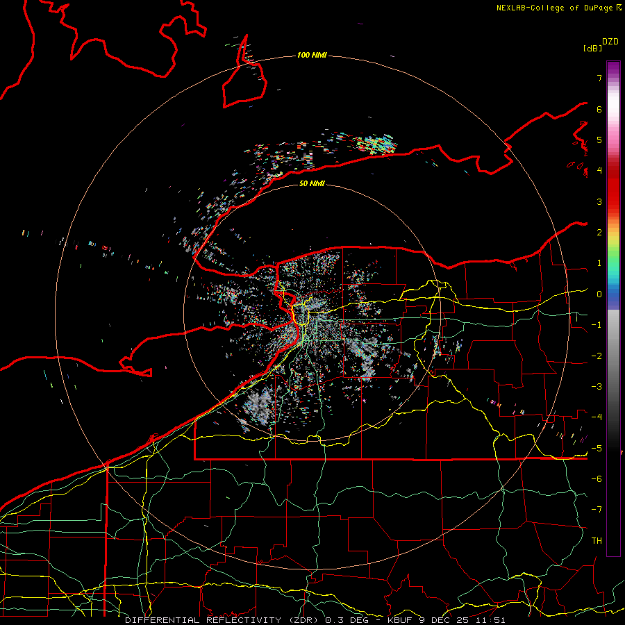The image size is (625, 625).
Task: Click the 100 NMI range ring label
Action: pyautogui.click(x=312, y=55)
